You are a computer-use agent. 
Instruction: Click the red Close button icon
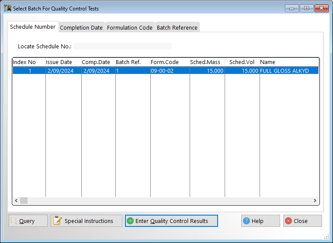[x=288, y=221]
